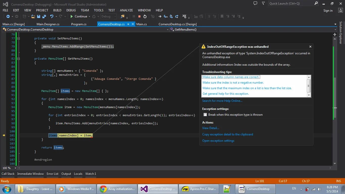Click the yellow current-statement arrow at line 101
The height and width of the screenshot is (194, 345).
(x=4, y=135)
